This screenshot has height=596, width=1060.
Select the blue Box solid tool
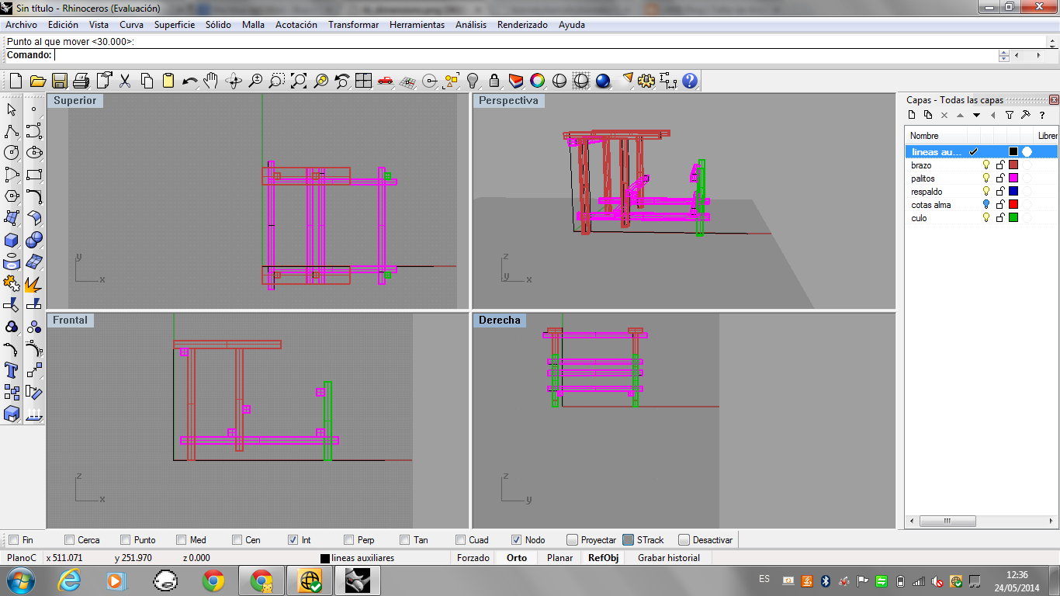tap(12, 240)
